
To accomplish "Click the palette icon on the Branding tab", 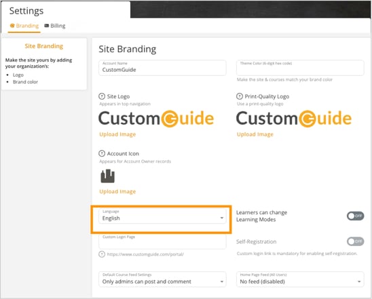I will pos(12,26).
